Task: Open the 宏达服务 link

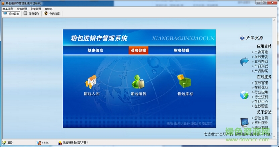Action: pos(261,123)
